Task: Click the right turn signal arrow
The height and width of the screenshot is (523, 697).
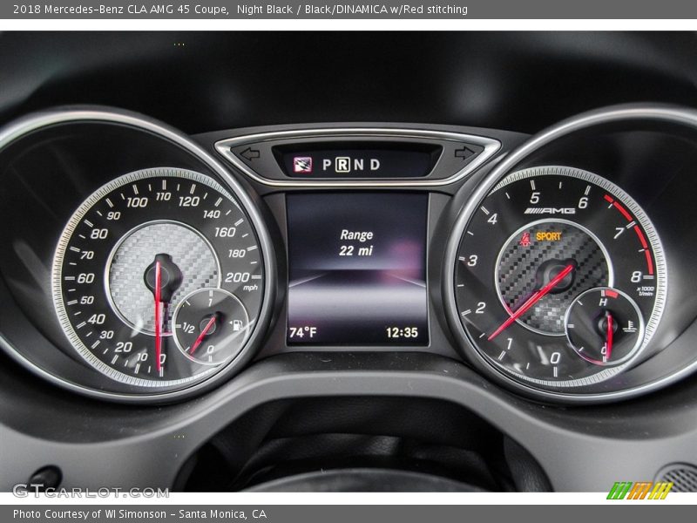Action: click(x=464, y=153)
